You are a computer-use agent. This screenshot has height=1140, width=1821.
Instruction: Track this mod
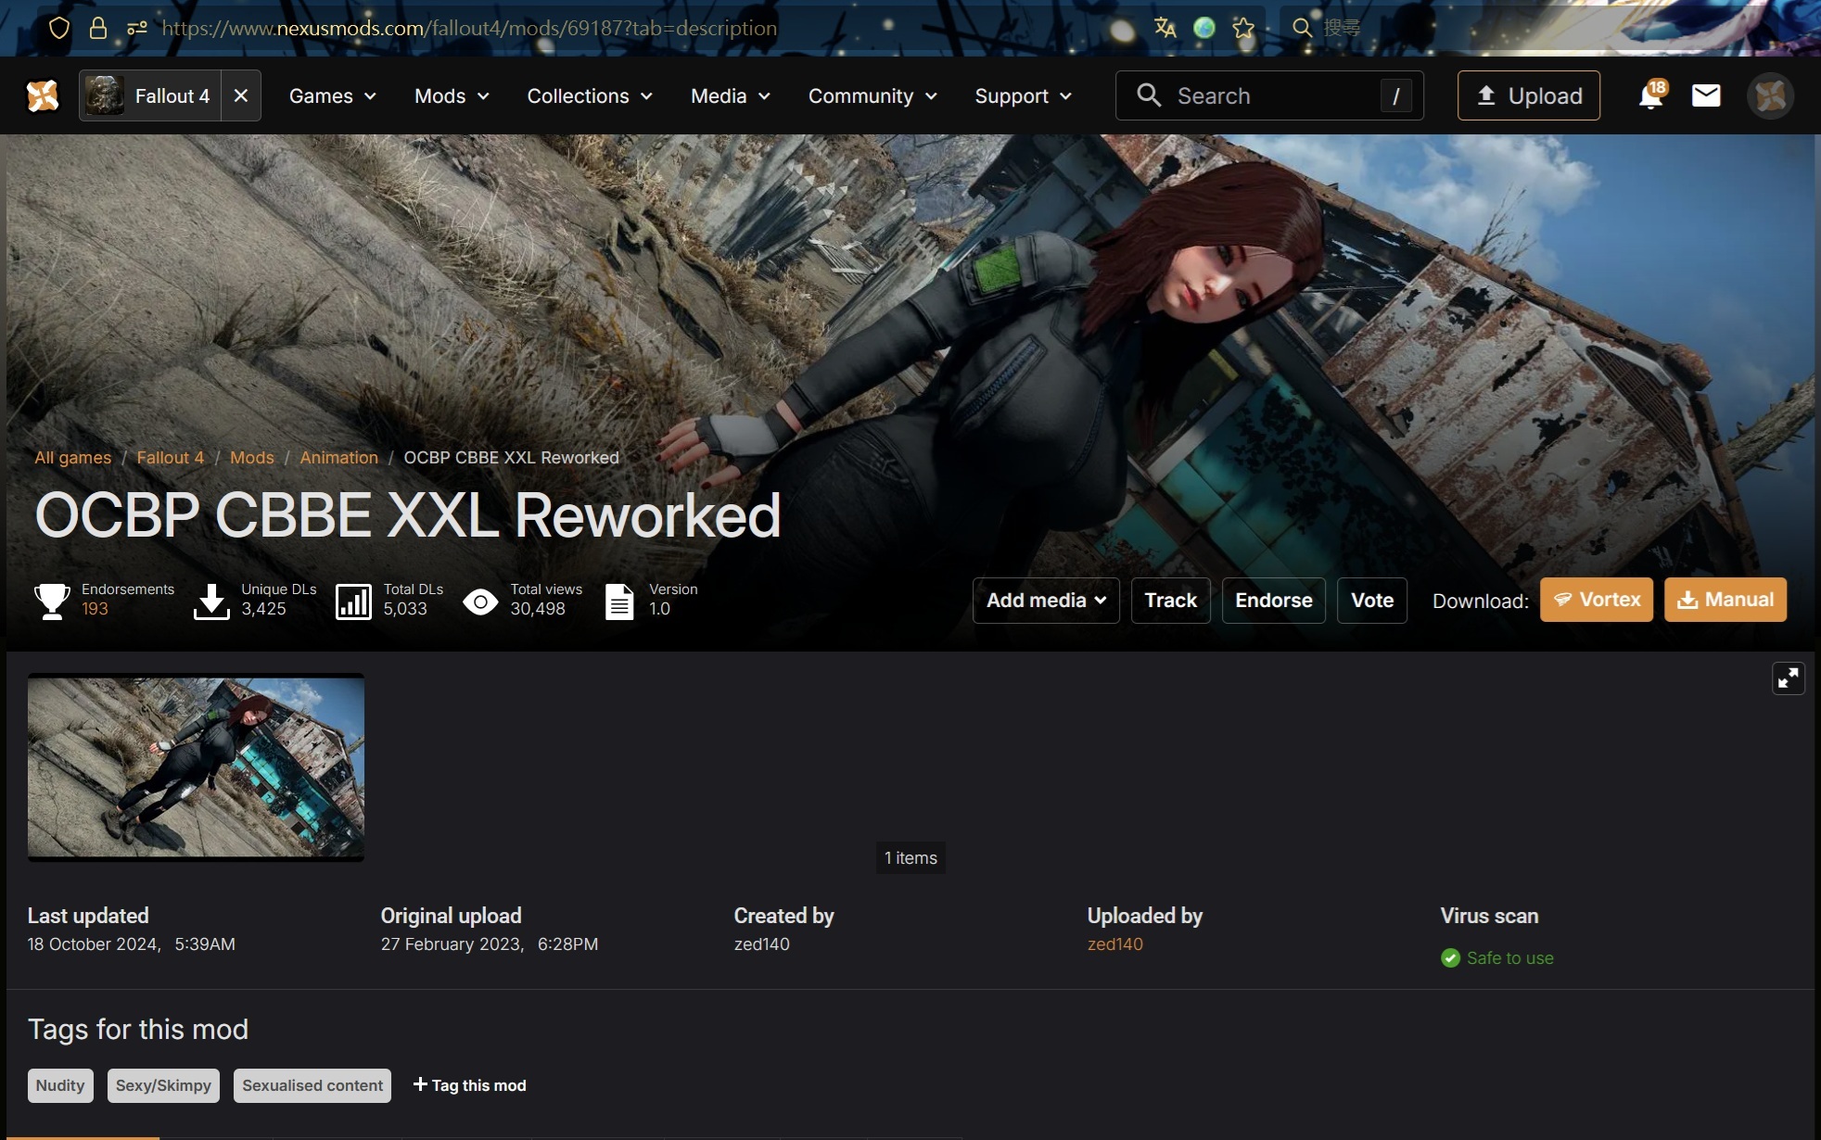tap(1171, 601)
